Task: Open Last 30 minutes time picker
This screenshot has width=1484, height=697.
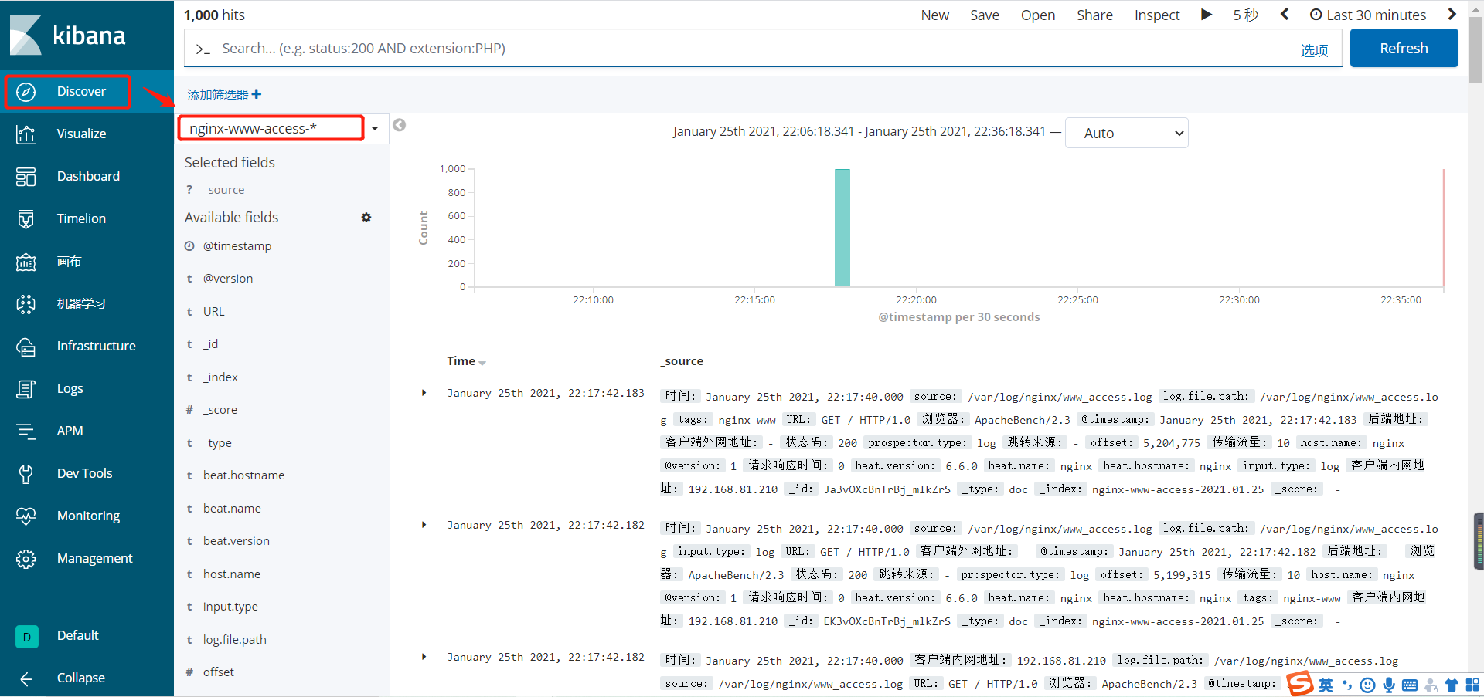Action: [x=1368, y=15]
